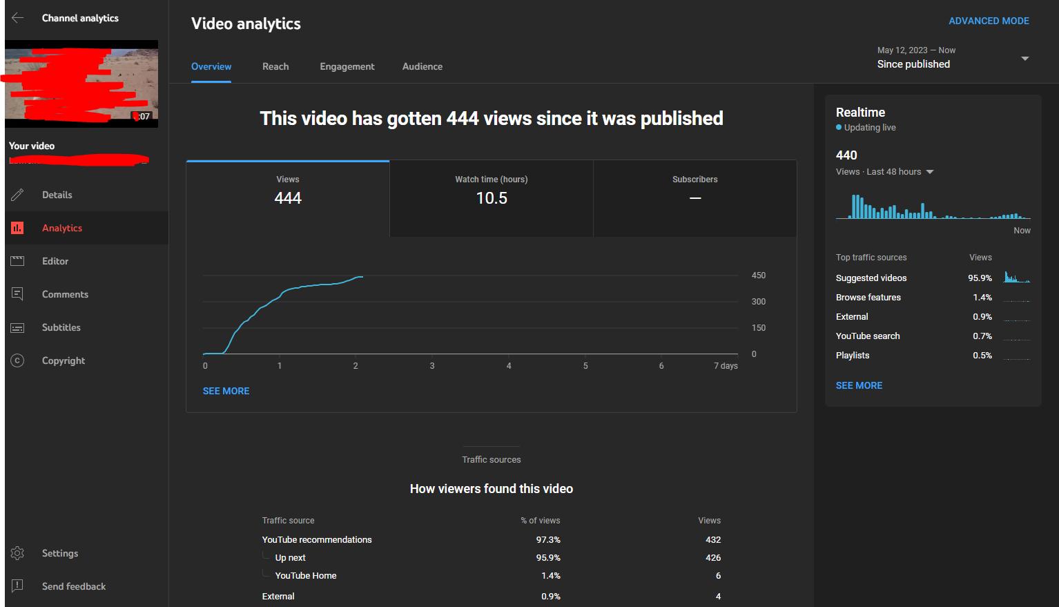The height and width of the screenshot is (607, 1059).
Task: Click YouTube recommendations in traffic table
Action: [x=492, y=539]
